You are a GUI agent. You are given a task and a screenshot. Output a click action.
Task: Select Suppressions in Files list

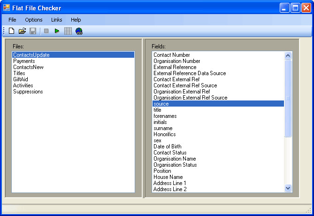73,92
